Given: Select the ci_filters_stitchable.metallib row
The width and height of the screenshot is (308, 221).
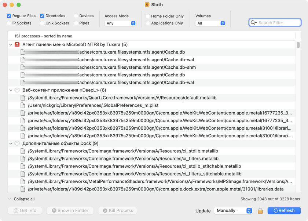Looking at the screenshot, I should [152, 174].
